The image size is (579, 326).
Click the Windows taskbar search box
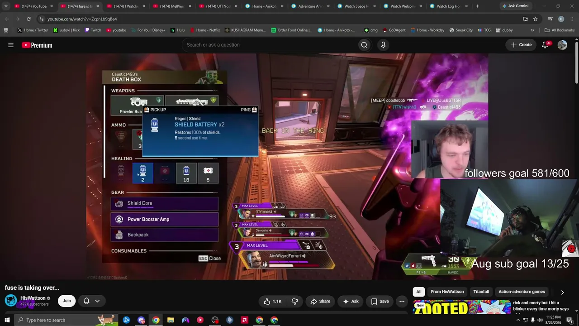click(66, 320)
